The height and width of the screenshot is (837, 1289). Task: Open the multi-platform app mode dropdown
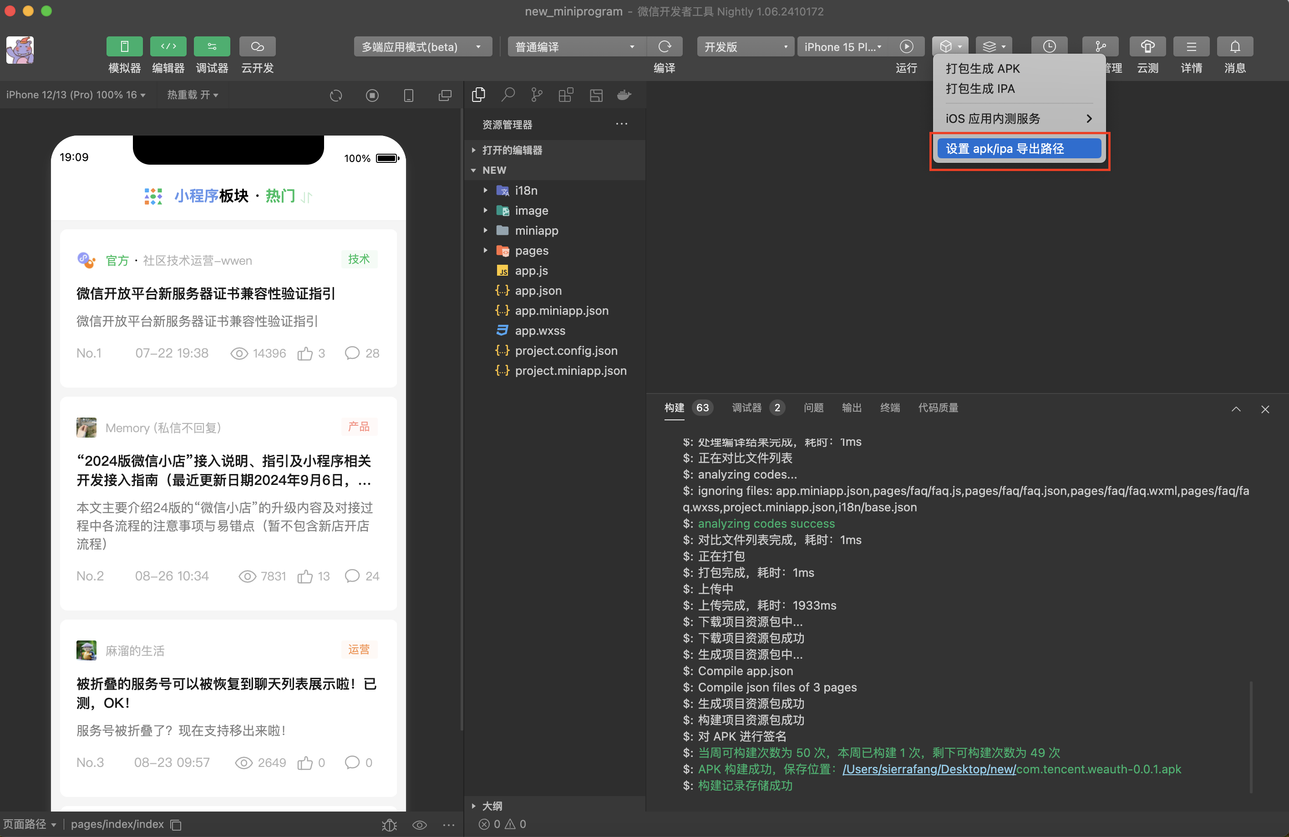(x=422, y=46)
